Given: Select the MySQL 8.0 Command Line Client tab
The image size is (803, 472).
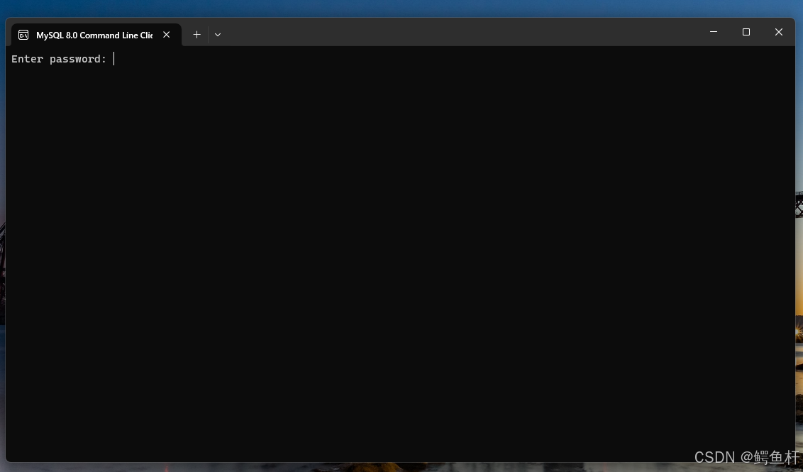Looking at the screenshot, I should point(96,35).
